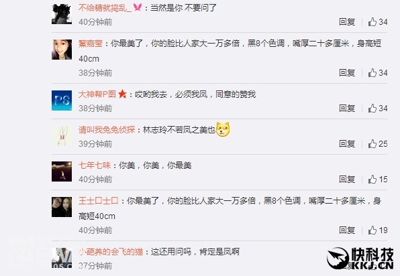Image resolution: width=400 pixels, height=276 pixels.
Task: Like the 请叫我兔兔侦探 comment with 25 likes
Action: (378, 144)
